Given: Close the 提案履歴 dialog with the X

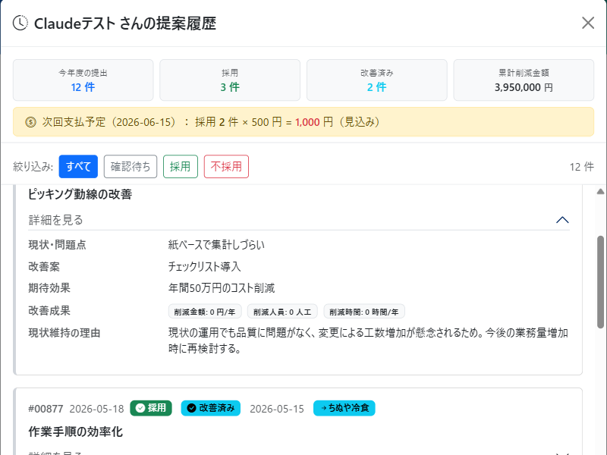Looking at the screenshot, I should 587,24.
